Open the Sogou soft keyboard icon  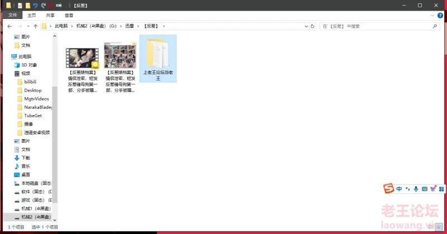[425, 189]
